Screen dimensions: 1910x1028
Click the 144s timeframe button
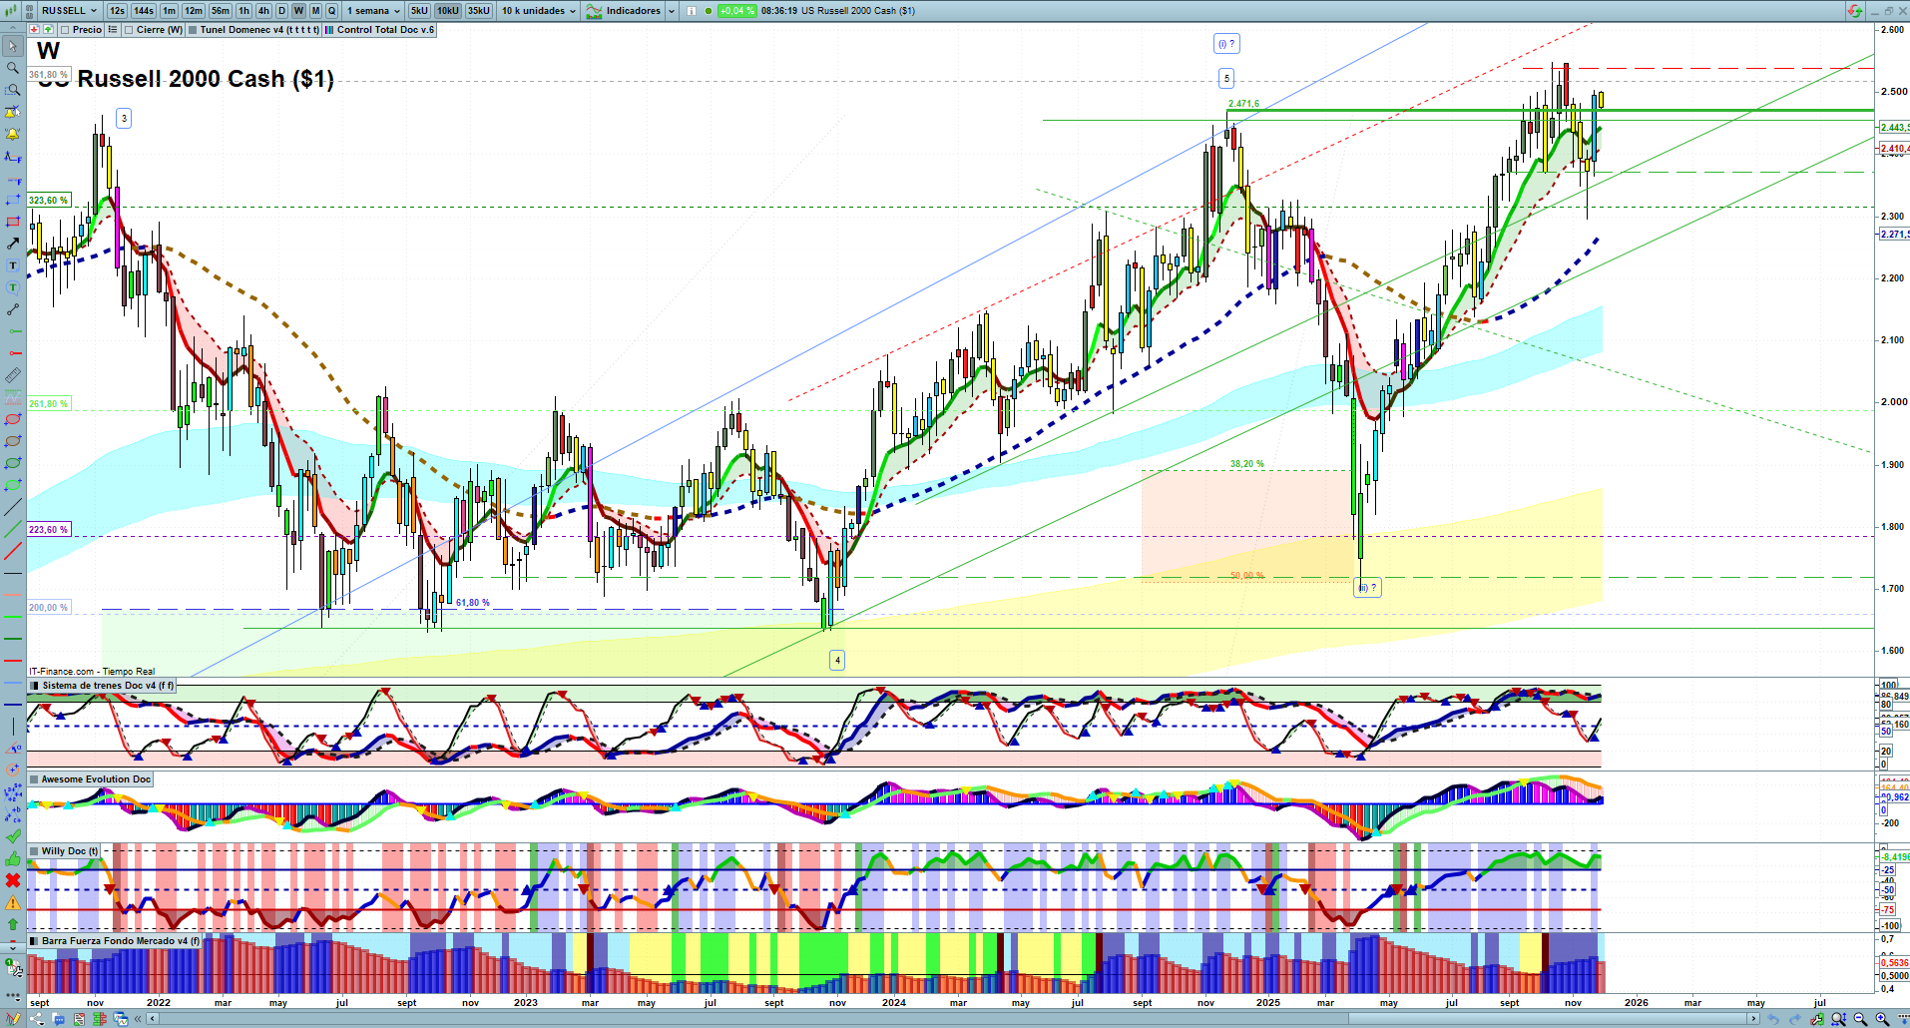pyautogui.click(x=144, y=11)
